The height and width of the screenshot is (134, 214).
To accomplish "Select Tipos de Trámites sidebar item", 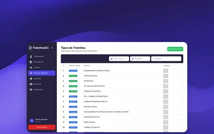I will click(x=42, y=73).
